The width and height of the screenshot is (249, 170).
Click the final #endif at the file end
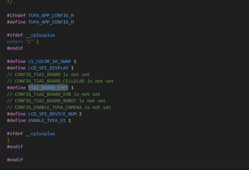[x=15, y=160]
